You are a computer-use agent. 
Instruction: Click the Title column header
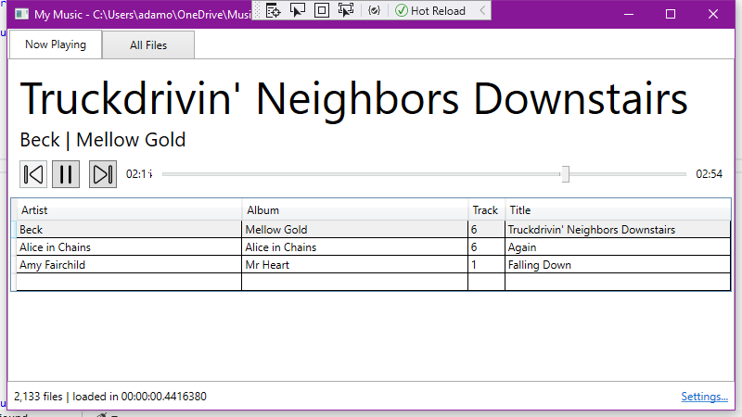(618, 210)
